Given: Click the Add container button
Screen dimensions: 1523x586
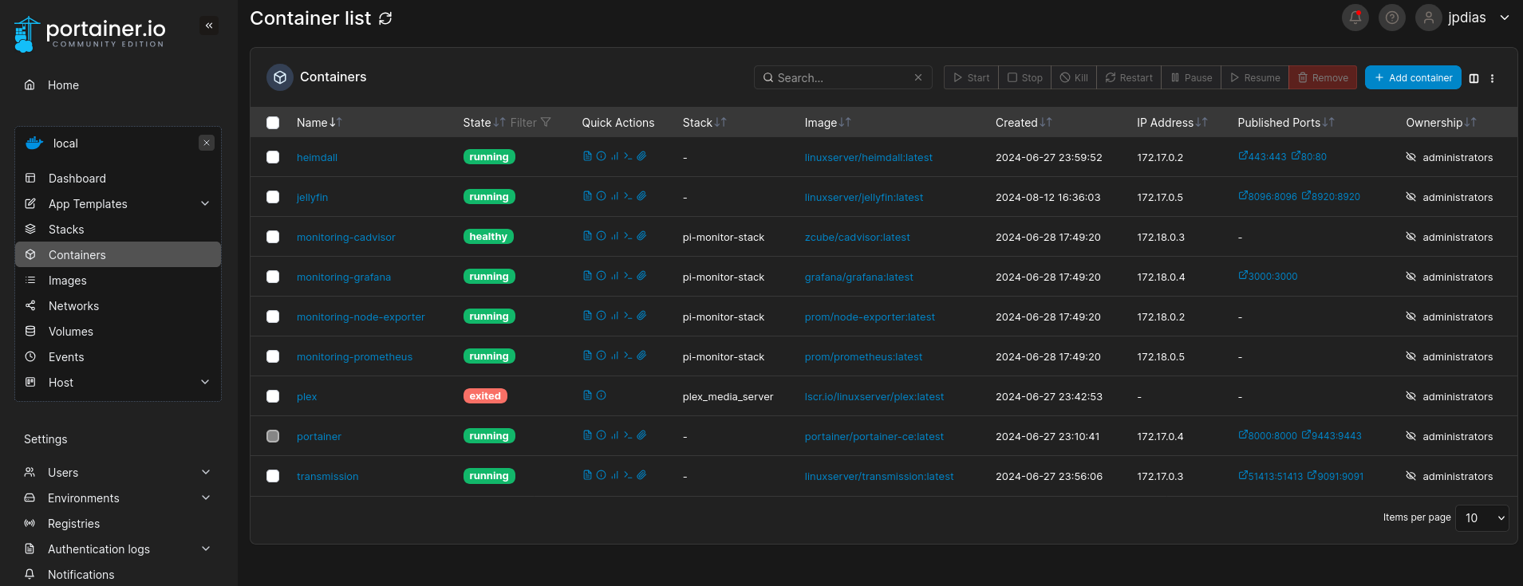Looking at the screenshot, I should tap(1413, 77).
